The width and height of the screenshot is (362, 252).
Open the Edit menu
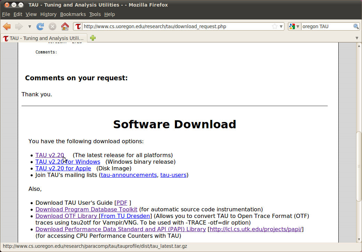18,14
